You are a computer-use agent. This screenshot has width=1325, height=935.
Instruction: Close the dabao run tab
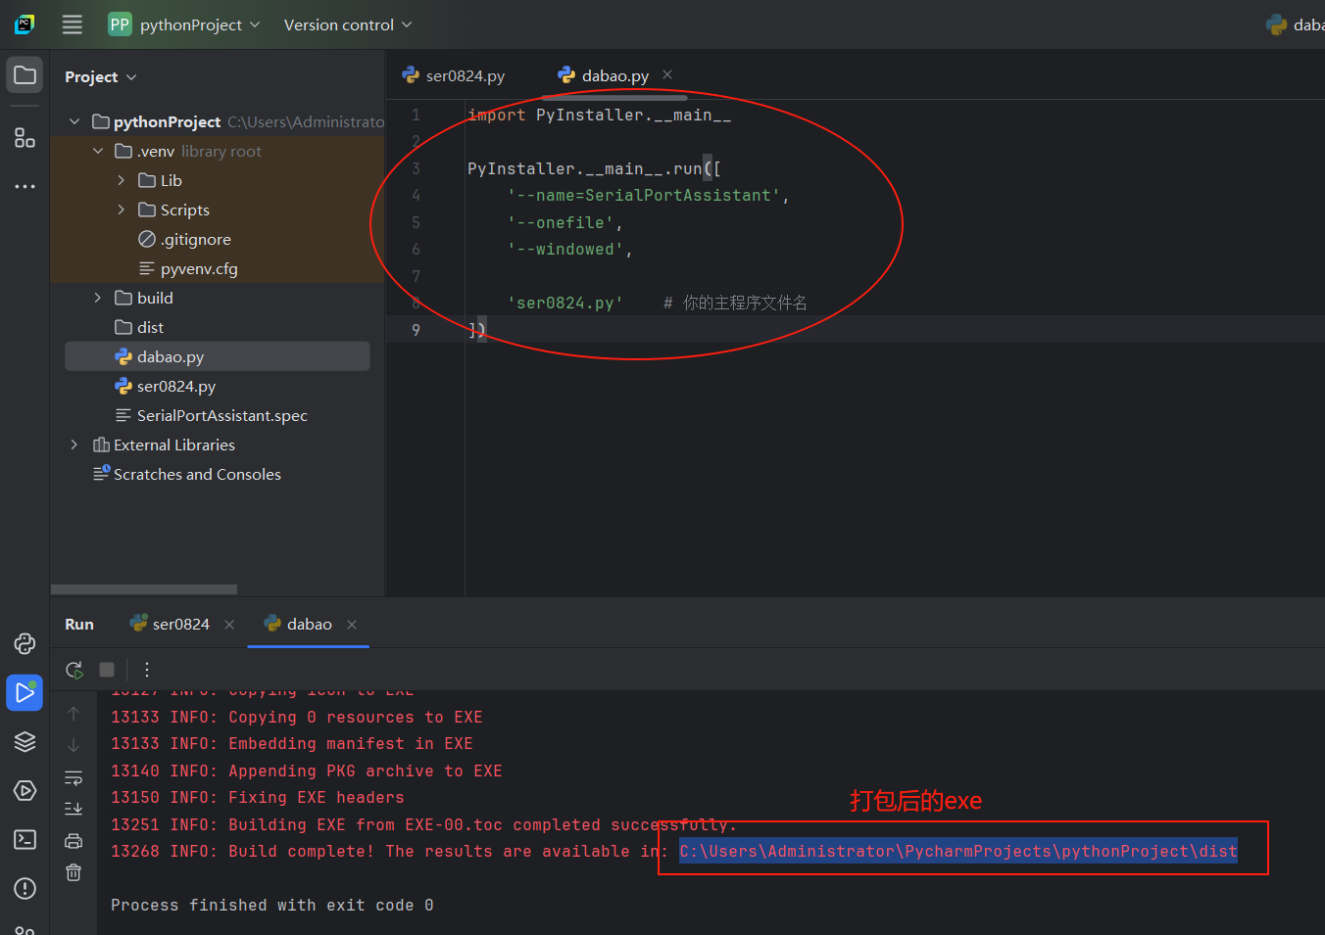click(x=352, y=625)
